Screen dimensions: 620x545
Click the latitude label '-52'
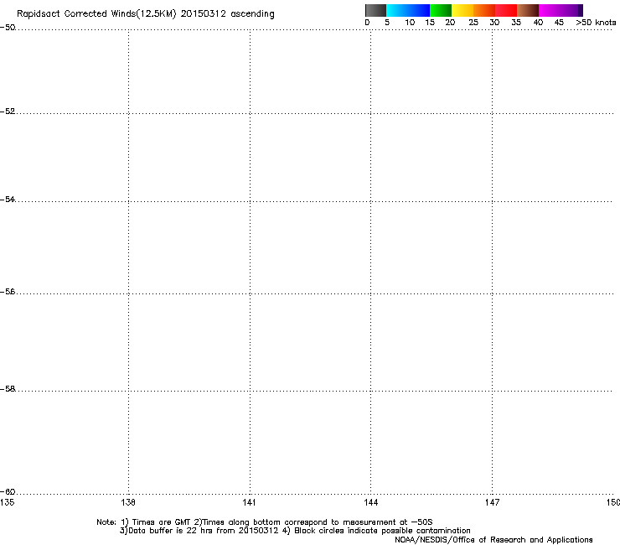point(8,112)
